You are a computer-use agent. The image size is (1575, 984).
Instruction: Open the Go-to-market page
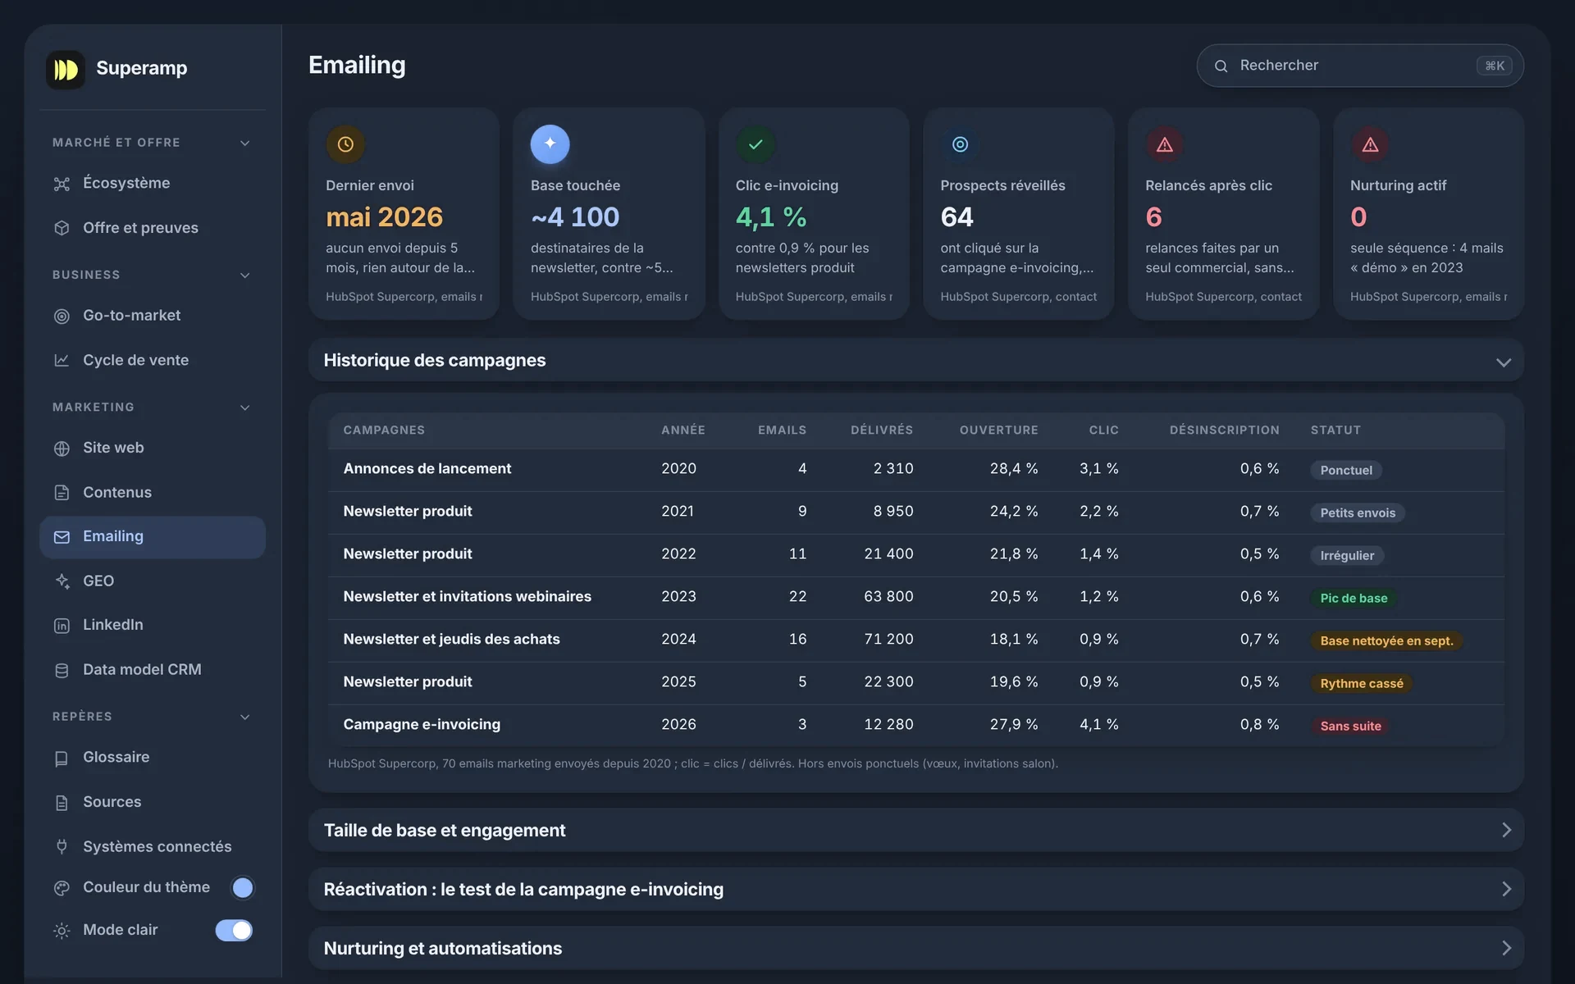153,316
